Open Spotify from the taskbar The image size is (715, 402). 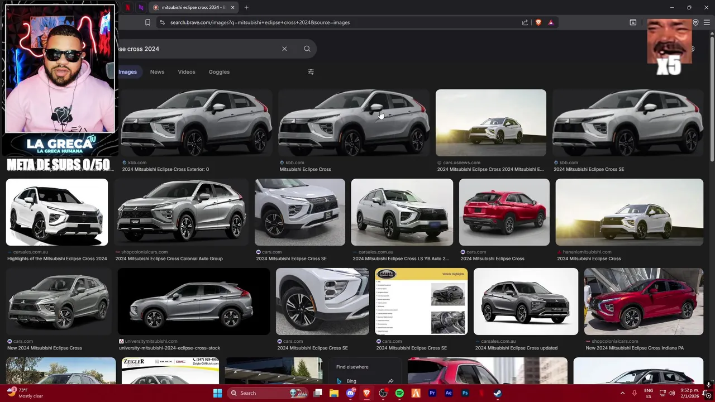(x=399, y=393)
